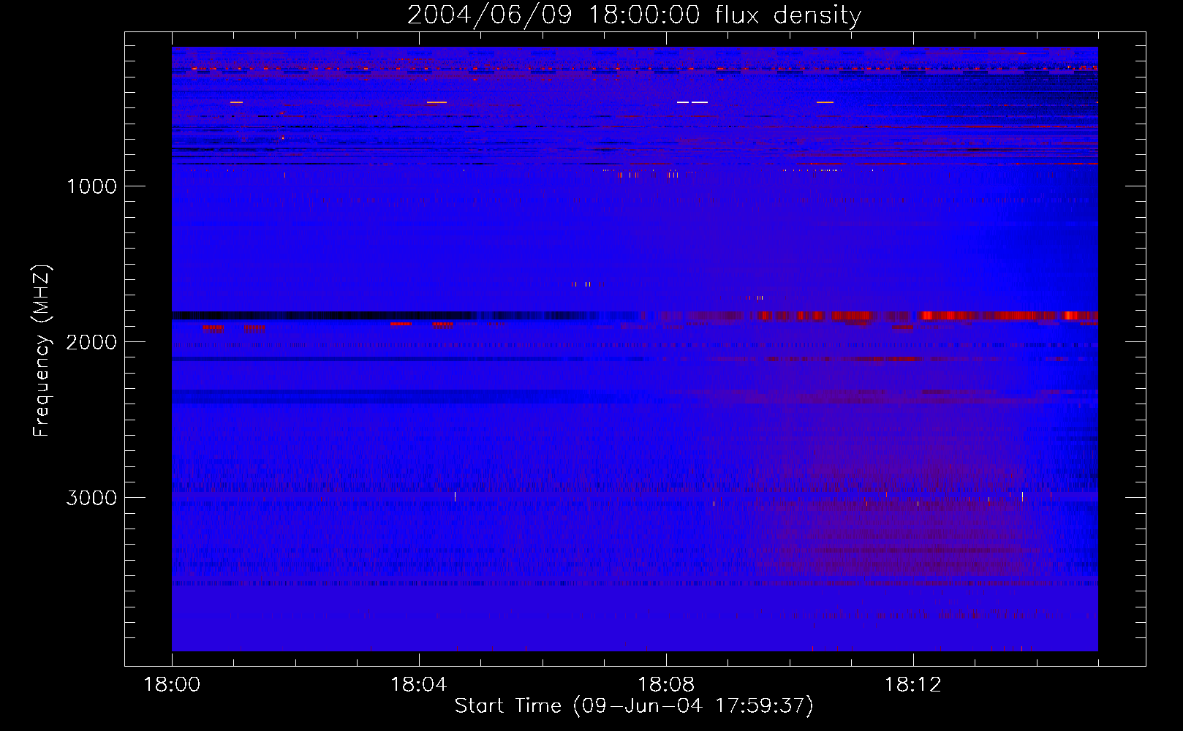Click the "18:12" time tick label

[x=913, y=685]
